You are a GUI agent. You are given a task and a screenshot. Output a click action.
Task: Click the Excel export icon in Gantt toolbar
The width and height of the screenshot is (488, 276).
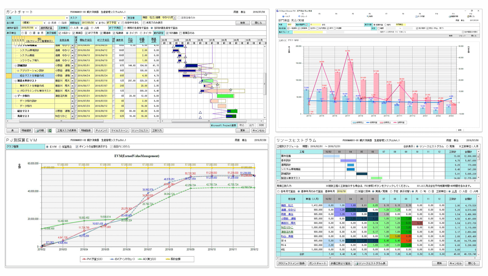[50, 131]
